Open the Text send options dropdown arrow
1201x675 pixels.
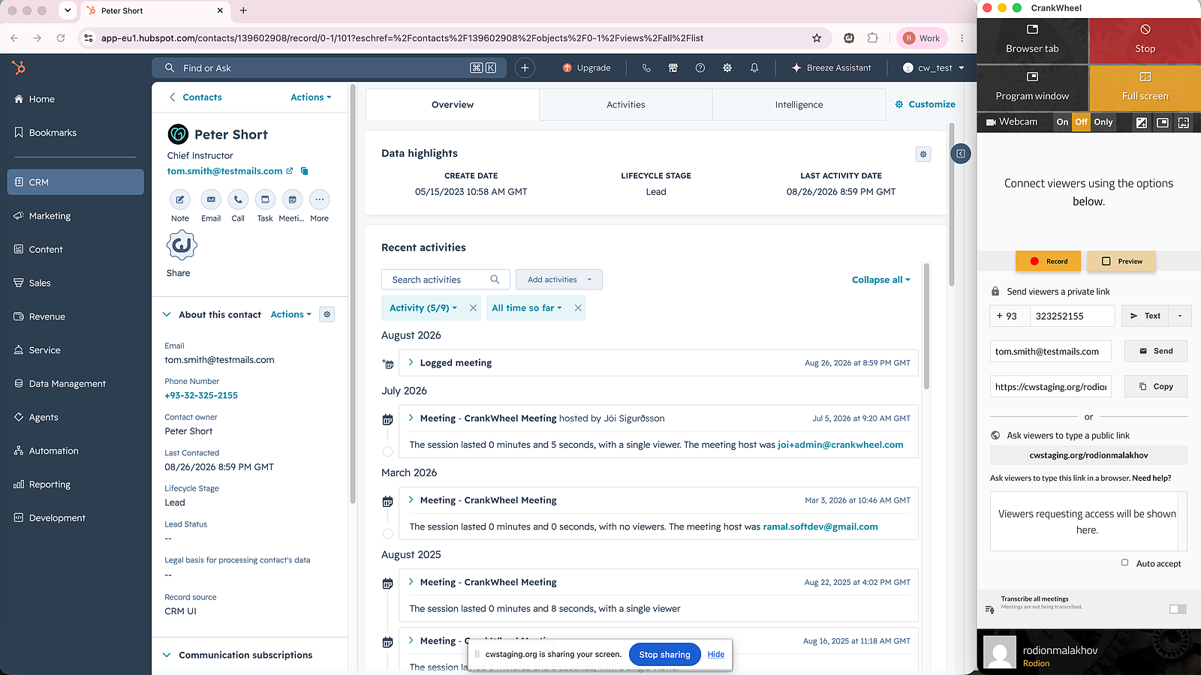[x=1180, y=316]
